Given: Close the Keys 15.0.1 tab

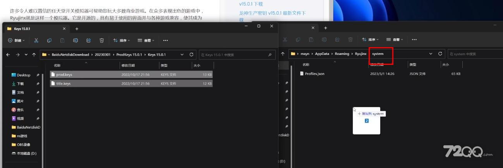Looking at the screenshot, I should (64, 29).
